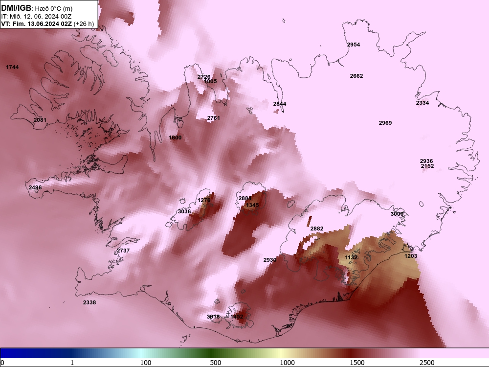Image resolution: width=489 pixels, height=367 pixels.
Task: Click the DMI/IGB Hæð 0°C title
Action: pos(37,8)
